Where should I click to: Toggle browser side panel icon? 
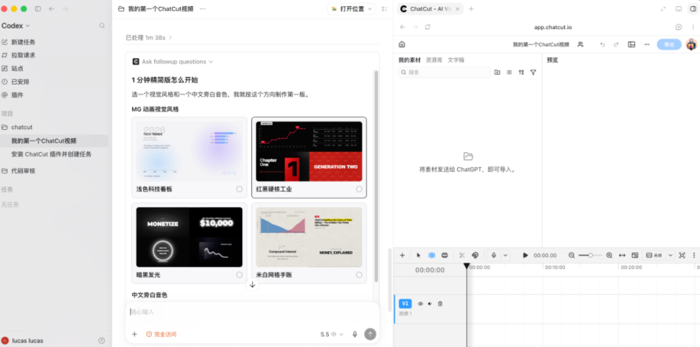coord(693,9)
